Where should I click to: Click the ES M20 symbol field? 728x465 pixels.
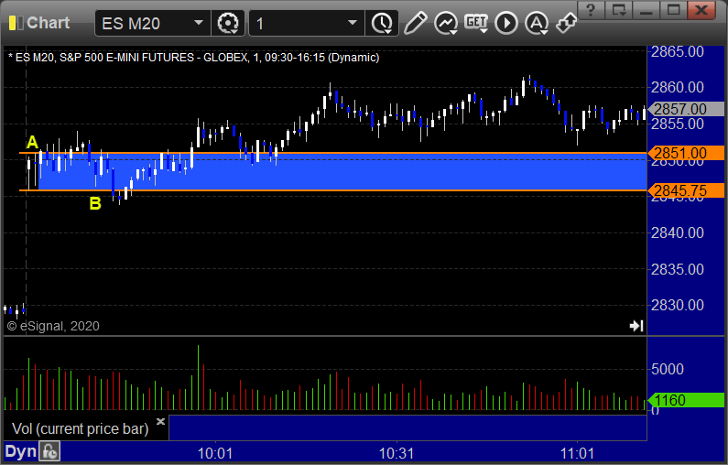pyautogui.click(x=153, y=23)
